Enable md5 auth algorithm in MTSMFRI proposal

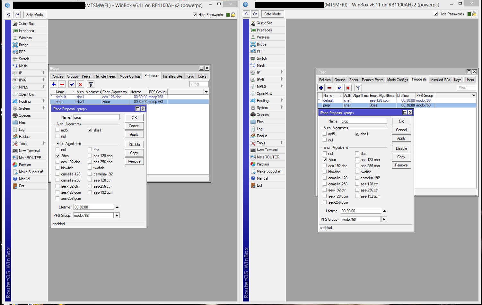click(325, 134)
